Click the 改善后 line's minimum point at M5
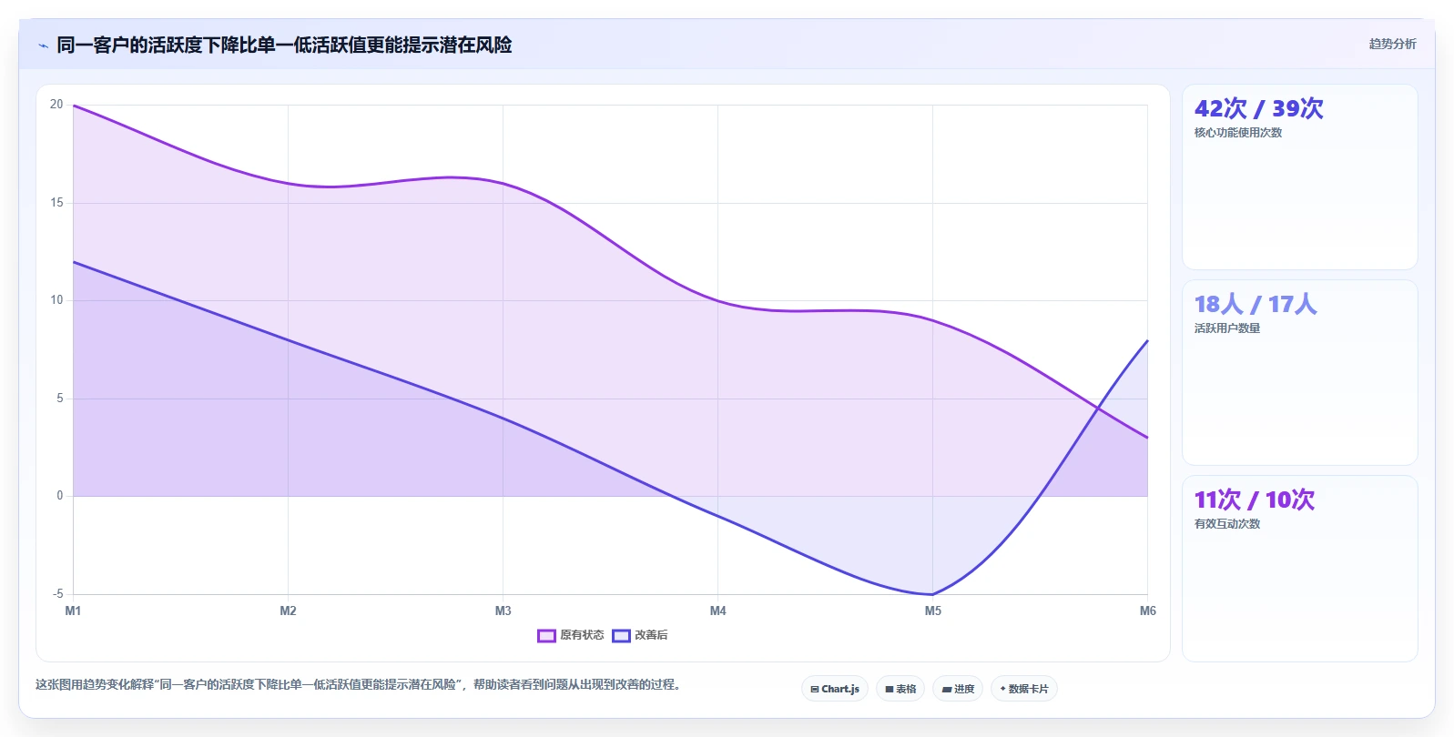Image resolution: width=1454 pixels, height=737 pixels. point(932,594)
